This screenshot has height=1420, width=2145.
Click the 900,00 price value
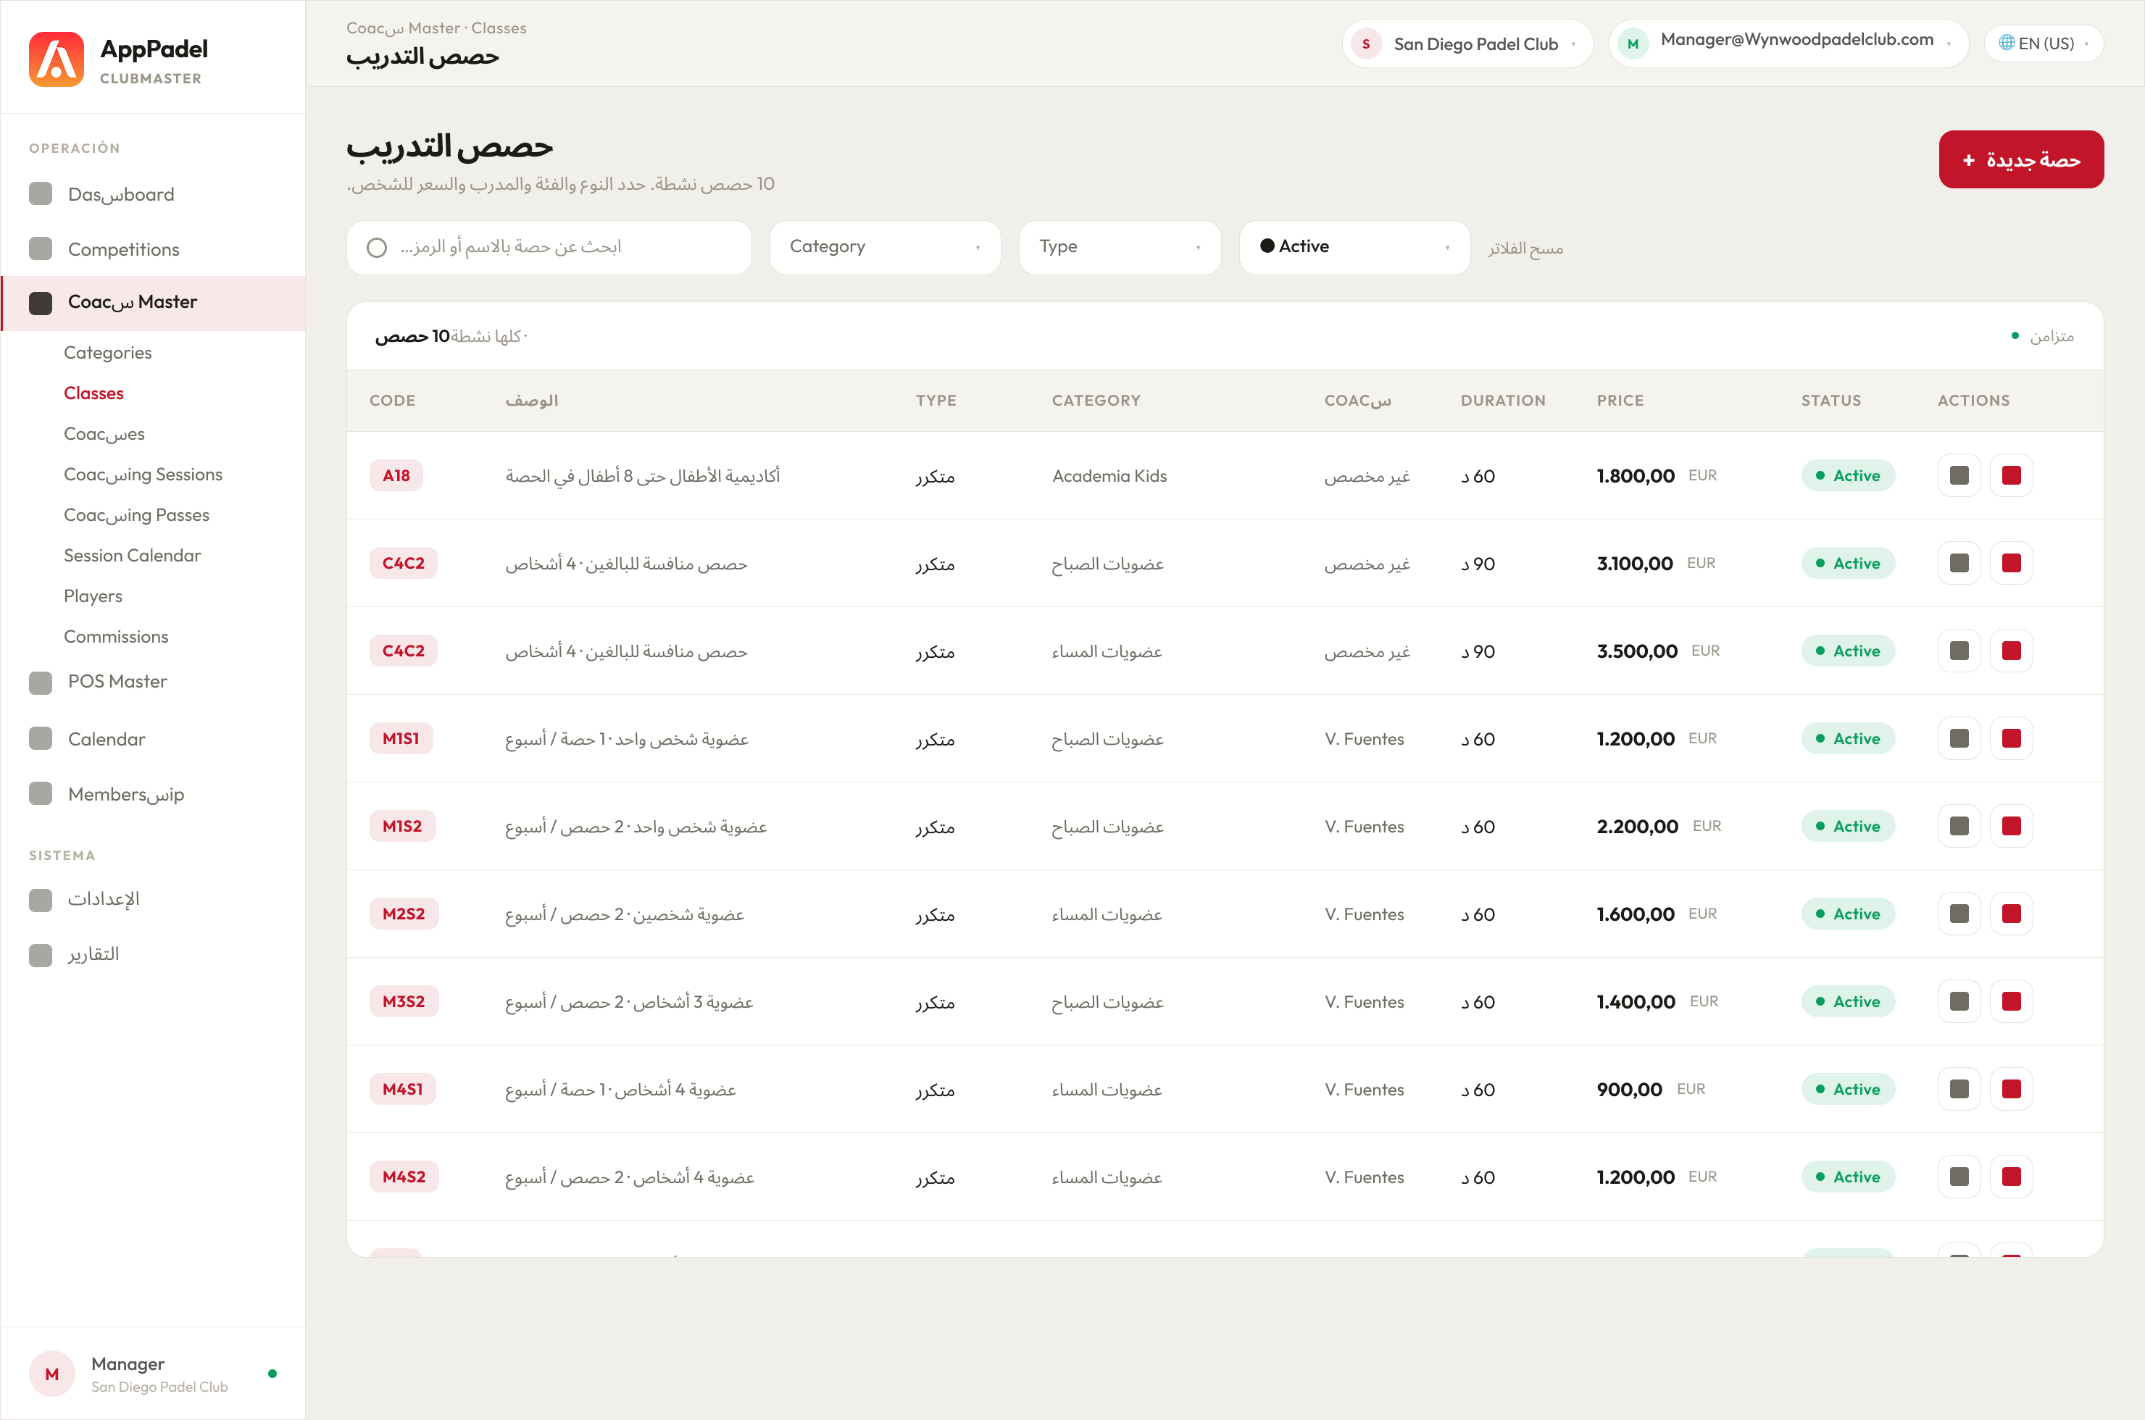pyautogui.click(x=1629, y=1090)
